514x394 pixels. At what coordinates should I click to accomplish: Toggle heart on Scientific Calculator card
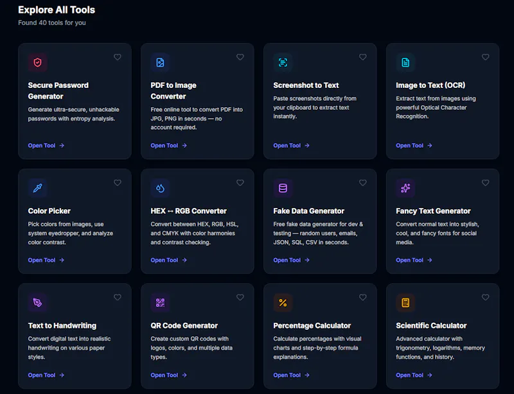486,297
